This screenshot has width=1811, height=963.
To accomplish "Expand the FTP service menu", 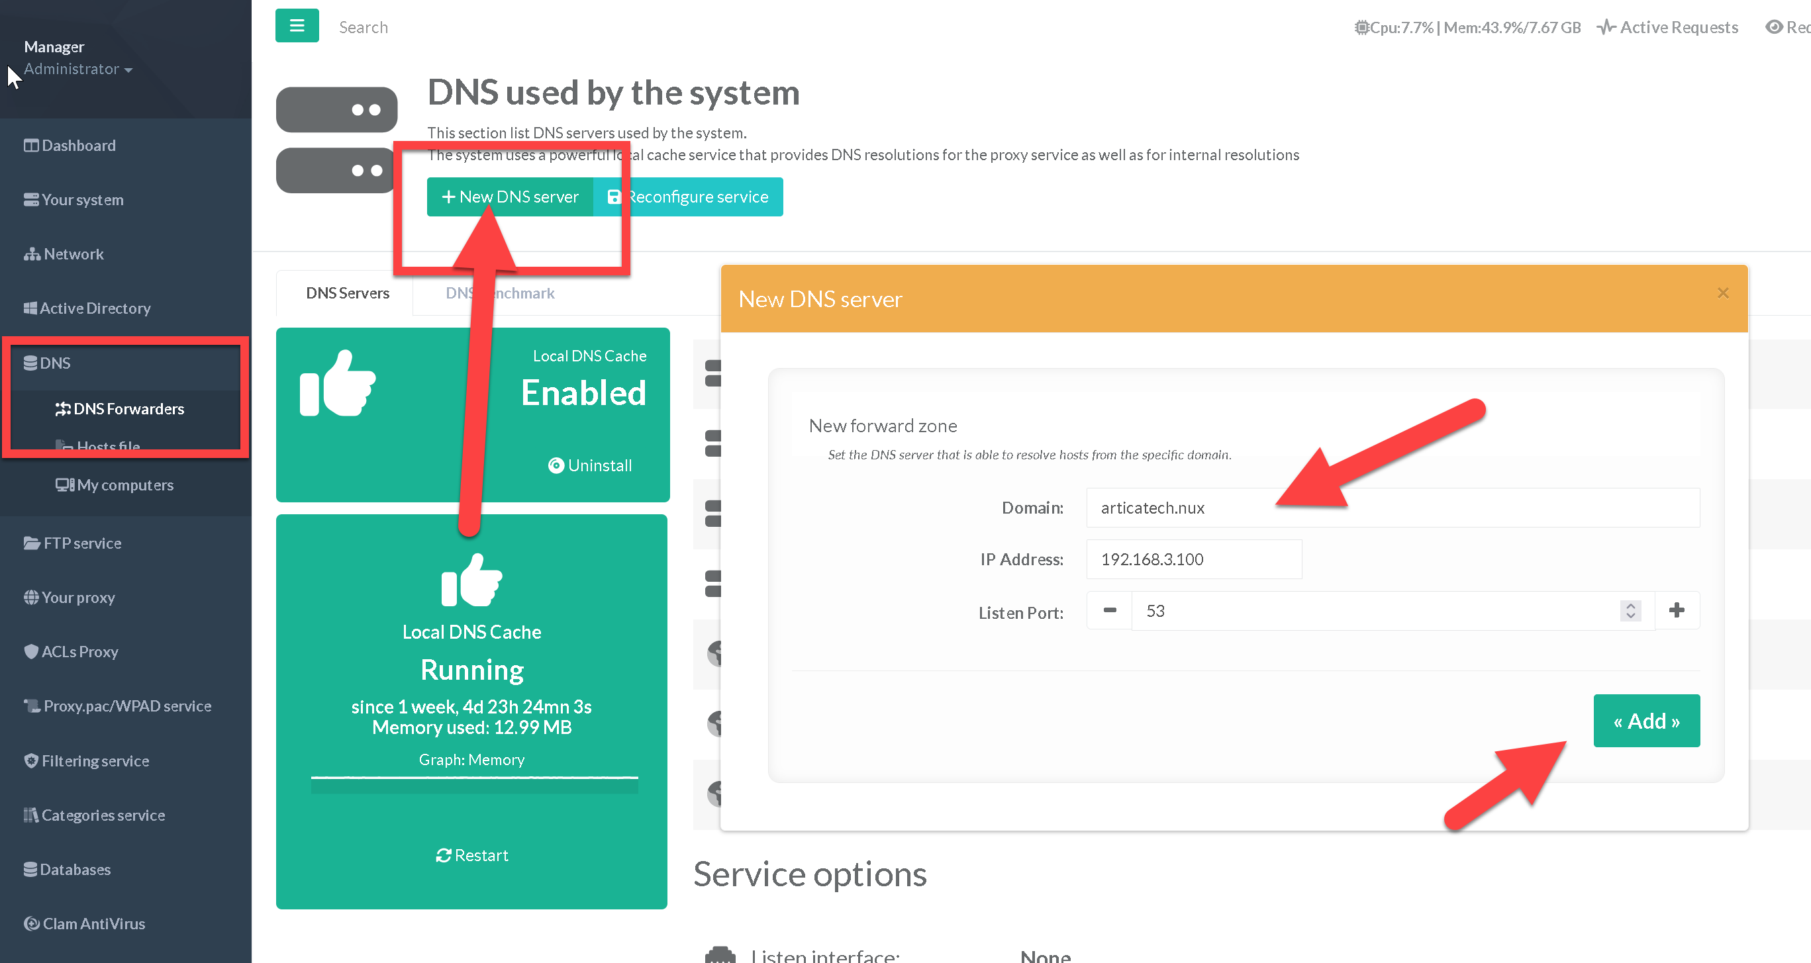I will point(73,543).
